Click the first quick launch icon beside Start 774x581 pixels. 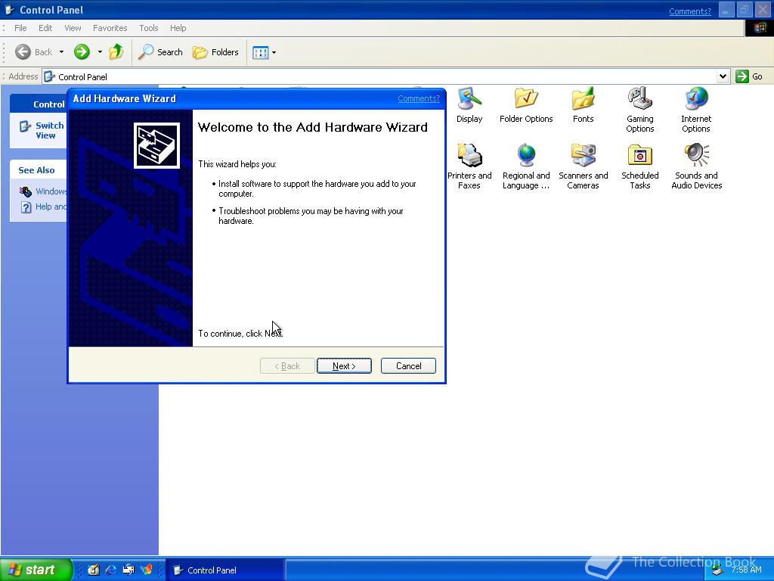(x=93, y=570)
